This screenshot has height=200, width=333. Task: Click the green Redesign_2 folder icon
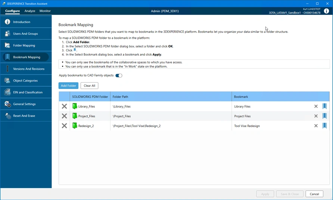coord(75,126)
